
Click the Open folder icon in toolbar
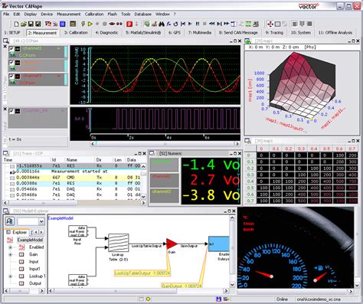24,24
